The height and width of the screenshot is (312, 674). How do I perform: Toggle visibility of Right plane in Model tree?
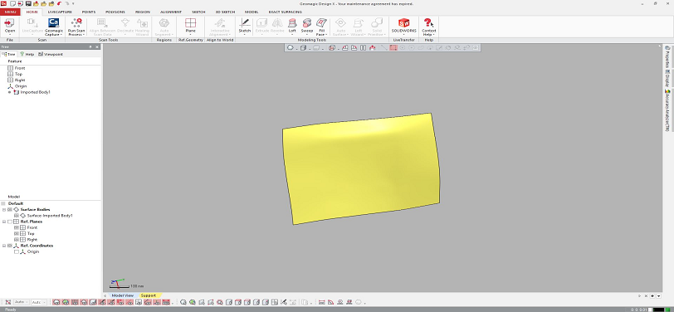tap(17, 239)
